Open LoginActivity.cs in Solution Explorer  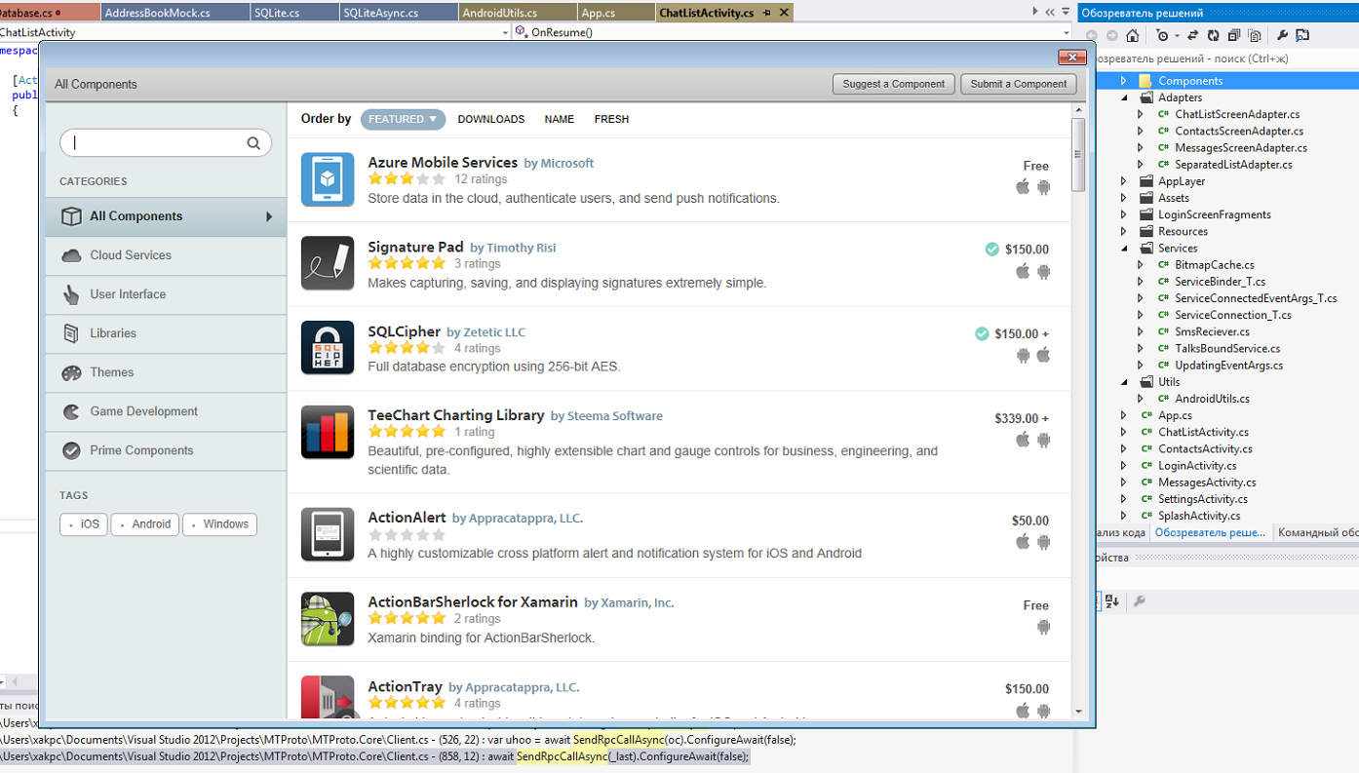tap(1199, 465)
